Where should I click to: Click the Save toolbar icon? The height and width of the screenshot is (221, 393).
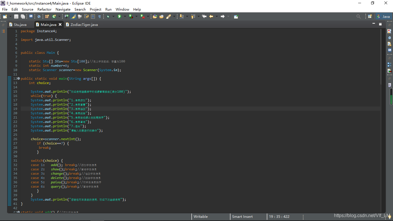16,17
